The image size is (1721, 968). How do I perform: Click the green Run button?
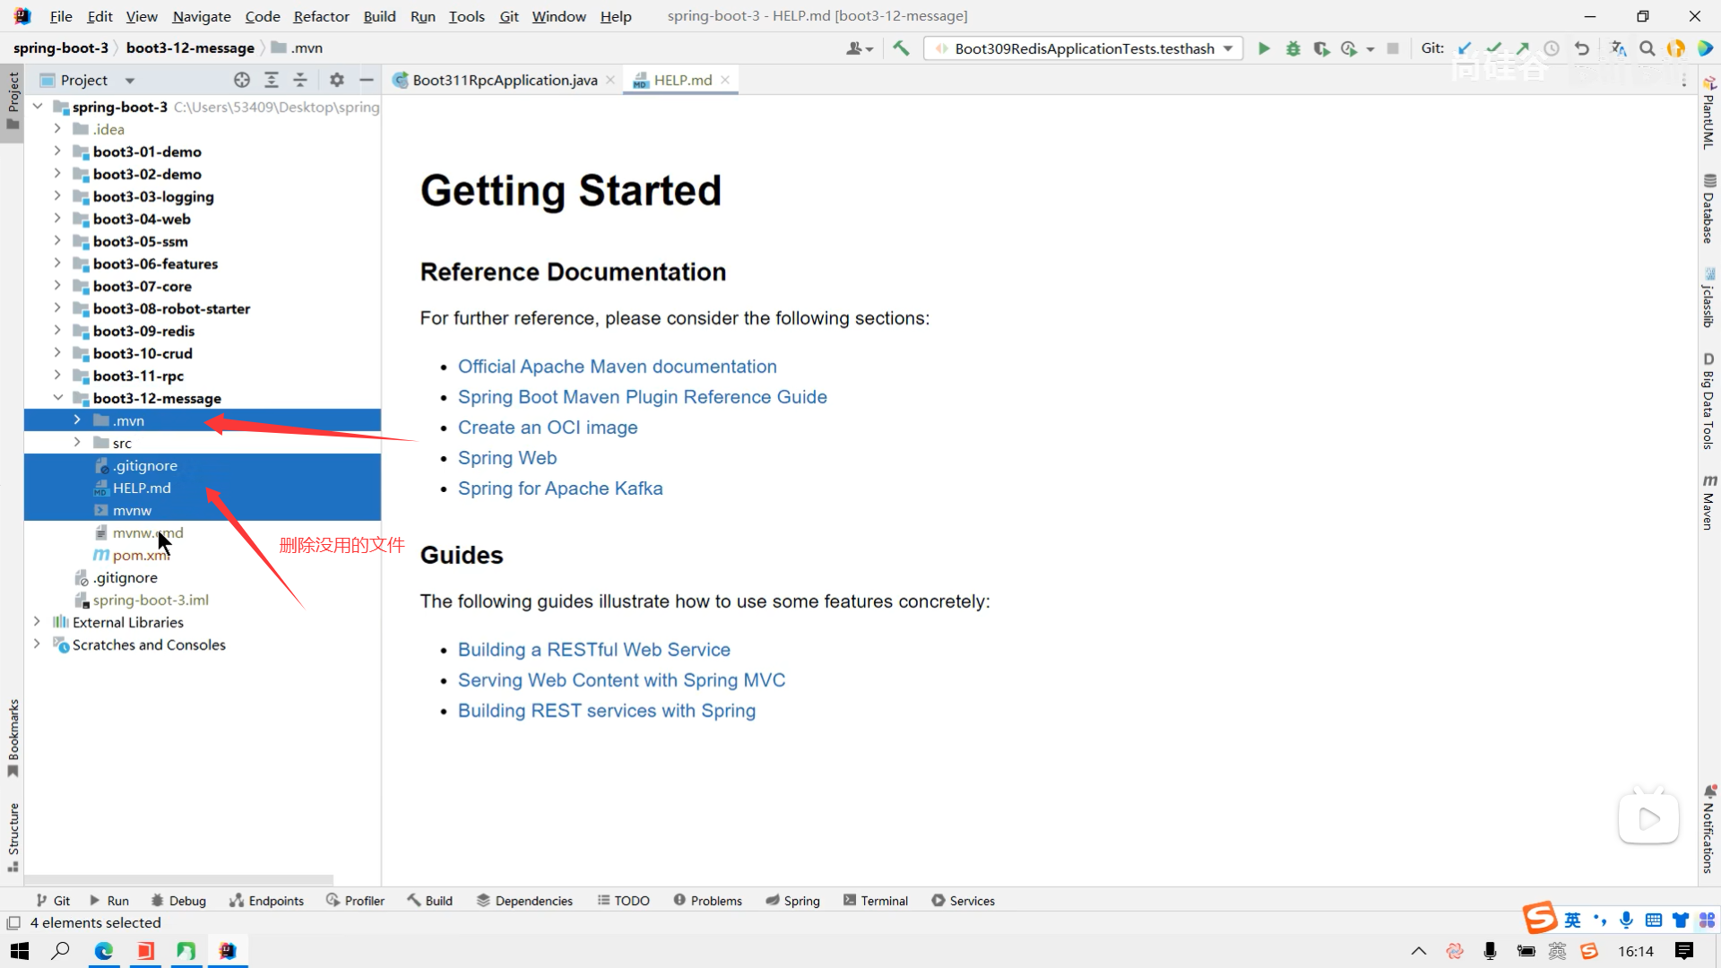coord(1264,48)
